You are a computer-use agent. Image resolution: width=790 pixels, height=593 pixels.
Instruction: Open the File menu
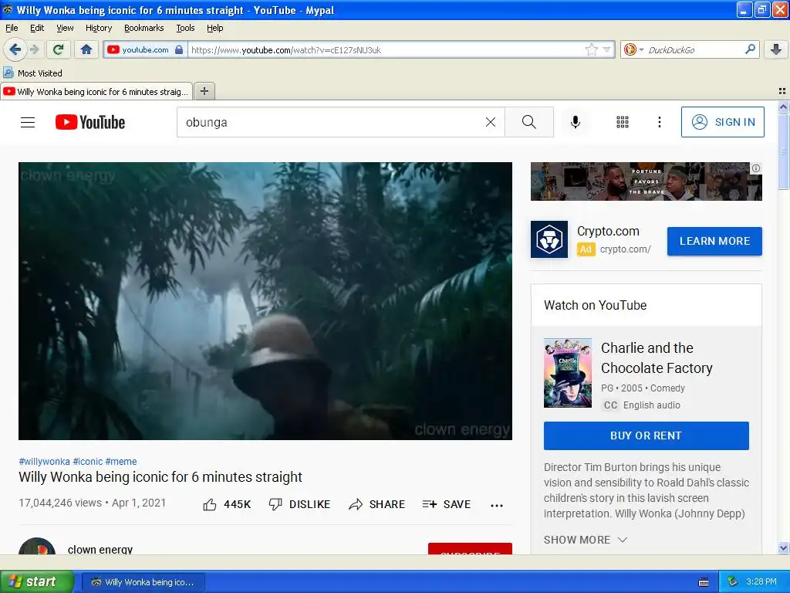click(x=12, y=28)
